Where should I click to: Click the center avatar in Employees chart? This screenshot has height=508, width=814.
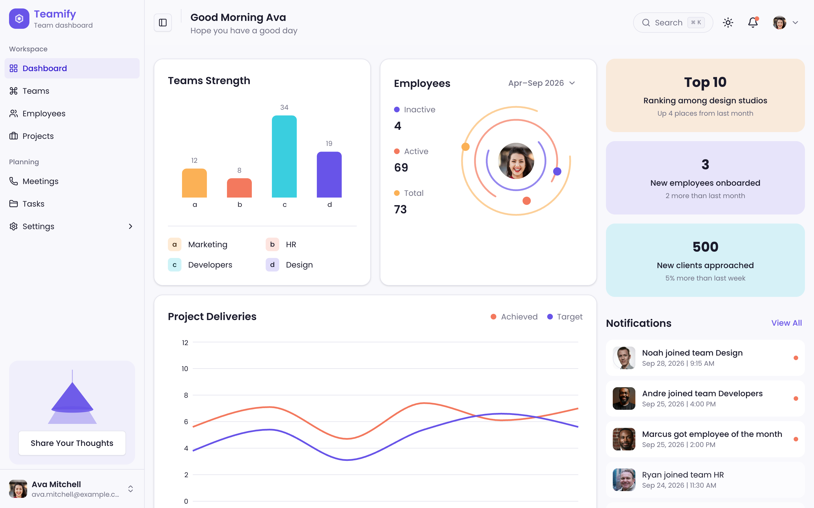tap(516, 161)
